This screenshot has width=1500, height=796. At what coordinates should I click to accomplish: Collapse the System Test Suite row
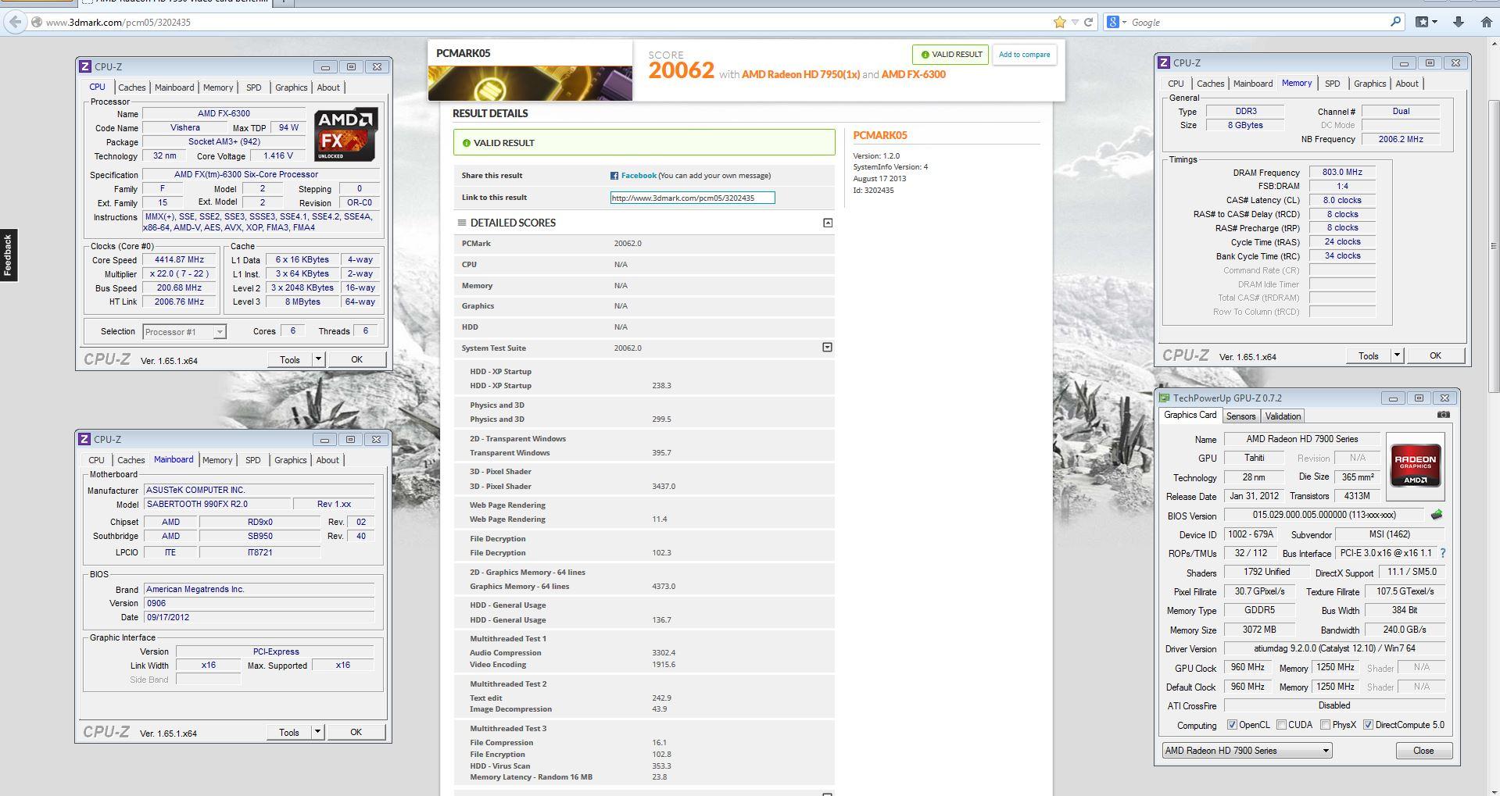[x=827, y=347]
